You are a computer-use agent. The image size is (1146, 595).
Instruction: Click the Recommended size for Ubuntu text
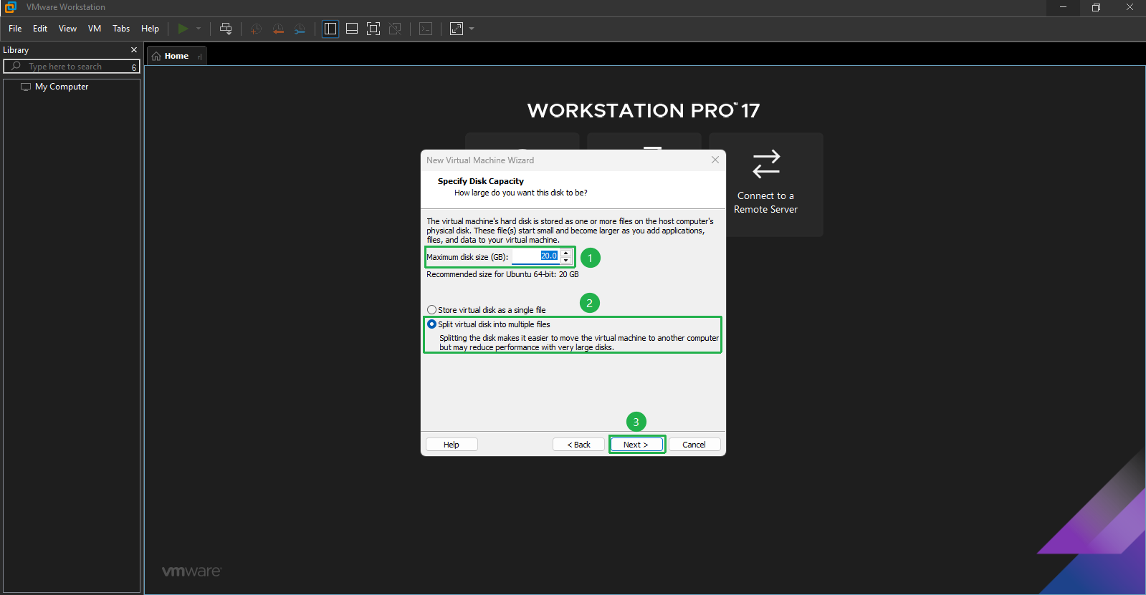point(502,274)
